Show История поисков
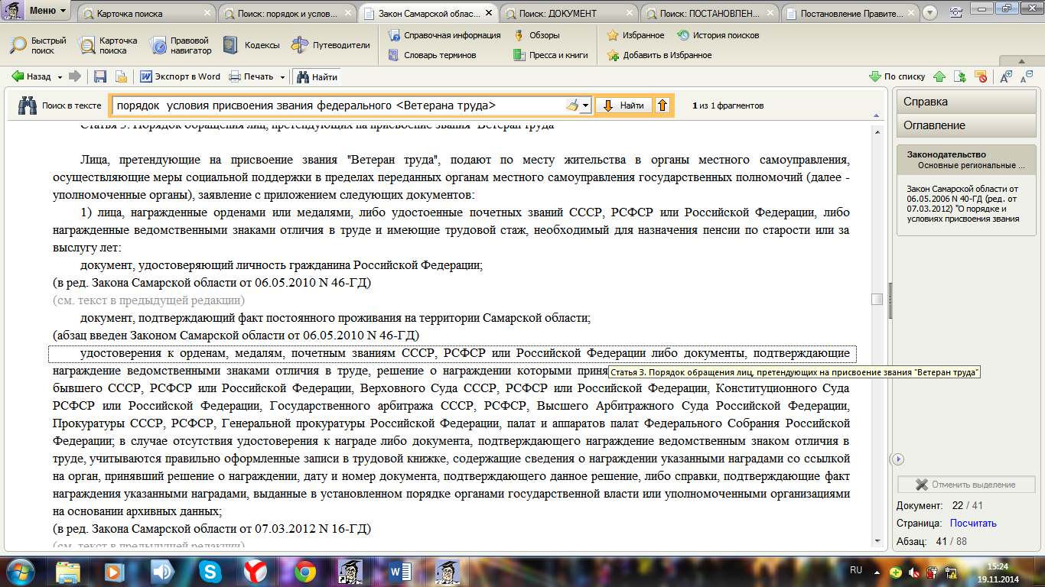This screenshot has height=587, width=1045. 718,35
